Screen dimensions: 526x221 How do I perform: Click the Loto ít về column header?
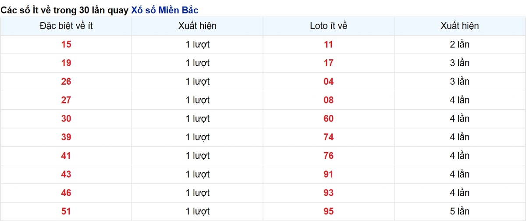click(x=329, y=26)
